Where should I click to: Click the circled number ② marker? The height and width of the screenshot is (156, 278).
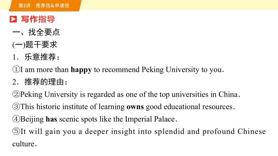click(x=16, y=94)
